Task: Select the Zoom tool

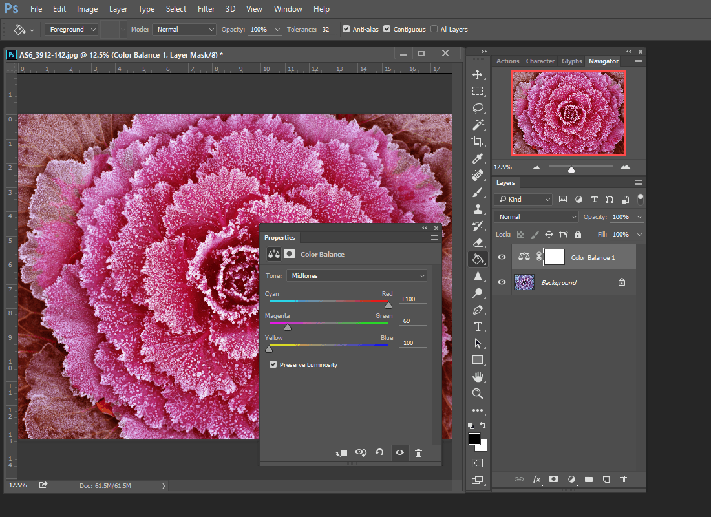Action: click(x=478, y=394)
